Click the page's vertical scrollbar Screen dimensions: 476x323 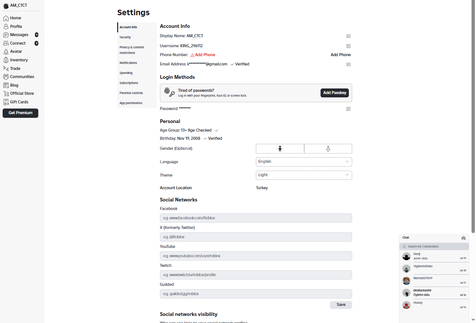click(473, 74)
